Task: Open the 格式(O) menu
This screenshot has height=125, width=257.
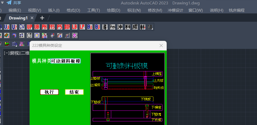Action: pos(73,10)
